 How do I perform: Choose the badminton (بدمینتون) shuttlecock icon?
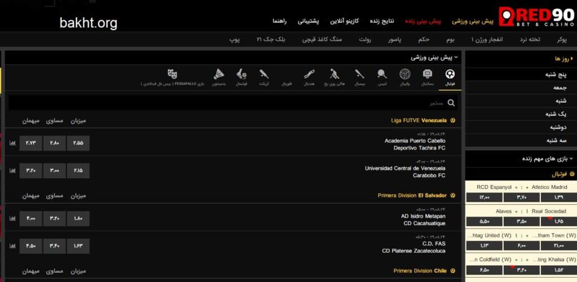click(219, 75)
